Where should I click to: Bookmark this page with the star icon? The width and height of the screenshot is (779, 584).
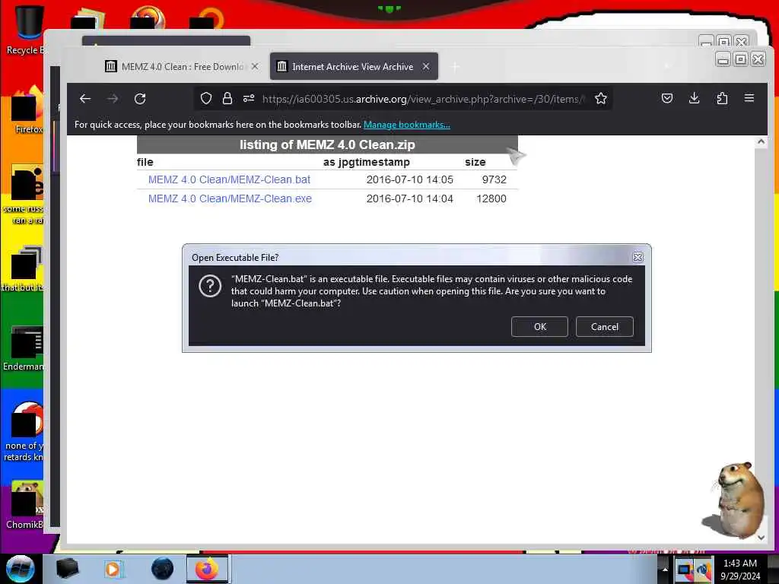601,98
